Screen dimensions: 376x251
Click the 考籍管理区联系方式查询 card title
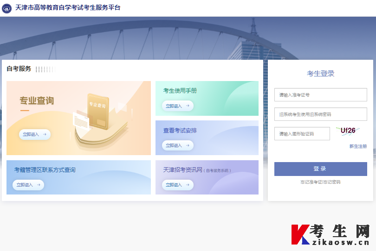(45, 170)
